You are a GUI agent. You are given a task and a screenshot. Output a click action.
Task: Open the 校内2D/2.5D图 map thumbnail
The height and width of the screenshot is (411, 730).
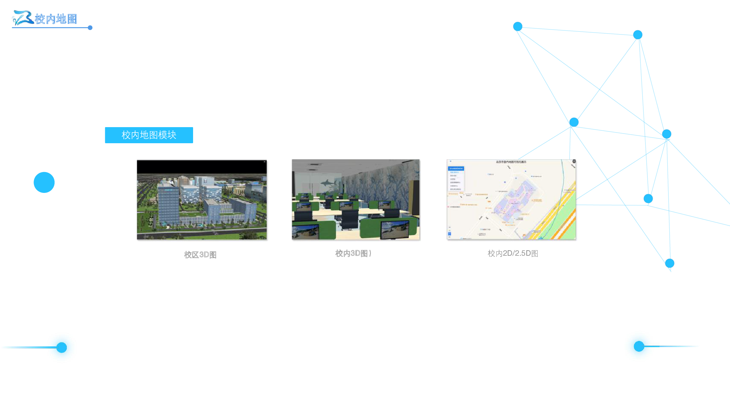(x=511, y=199)
